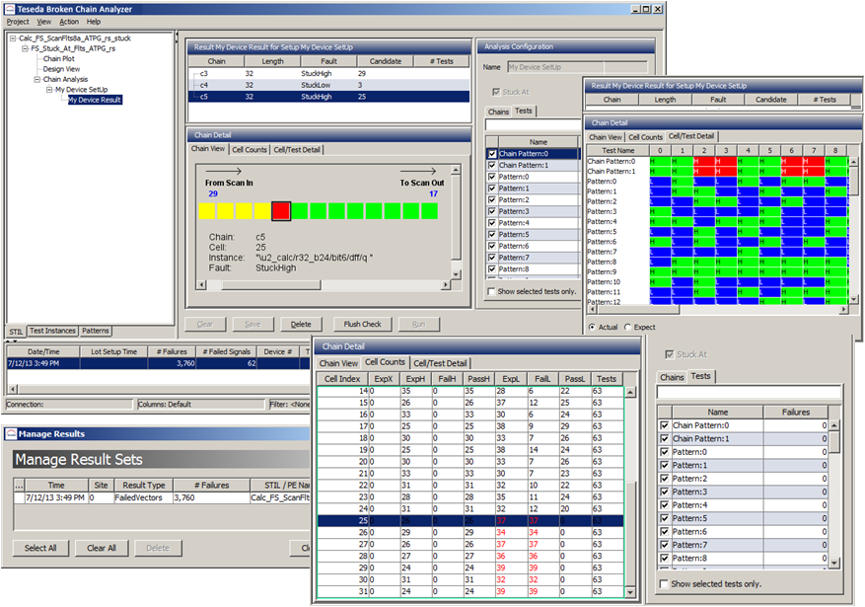Collapse the My Device SetUp tree node
Image resolution: width=865 pixels, height=607 pixels.
click(x=49, y=90)
